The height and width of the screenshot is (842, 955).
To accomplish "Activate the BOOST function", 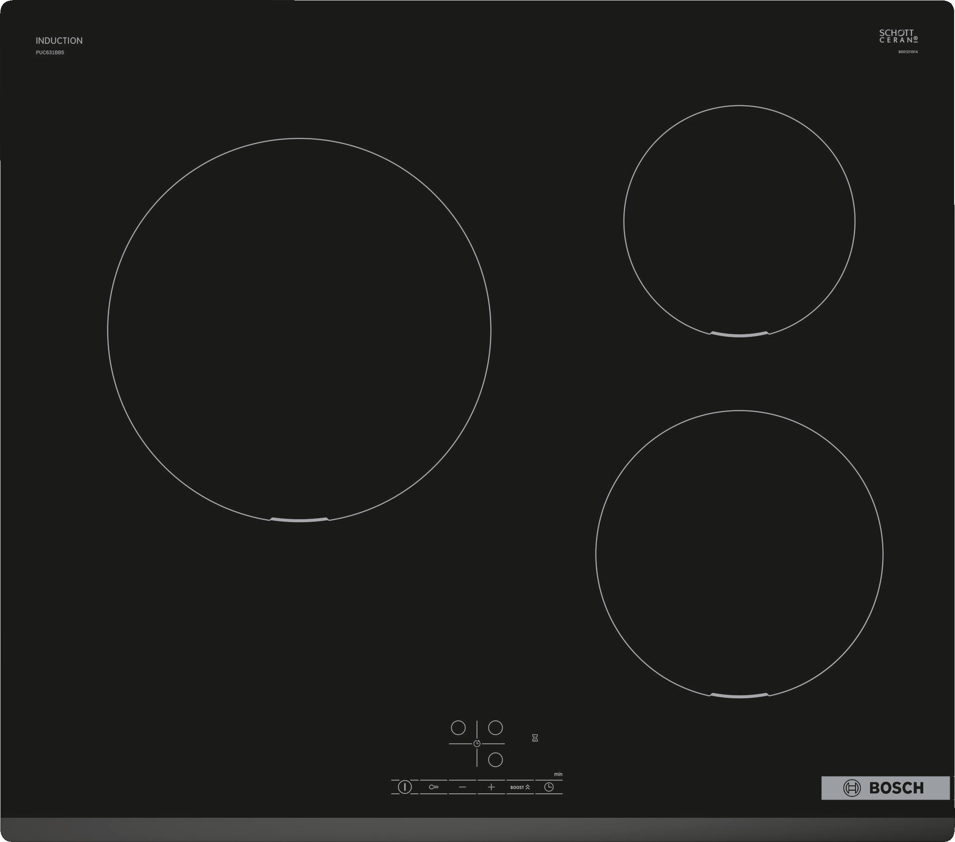I will tap(520, 787).
